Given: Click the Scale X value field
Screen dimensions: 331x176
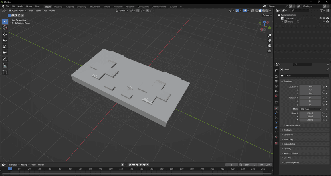Looking at the screenshot, I should 310,113.
